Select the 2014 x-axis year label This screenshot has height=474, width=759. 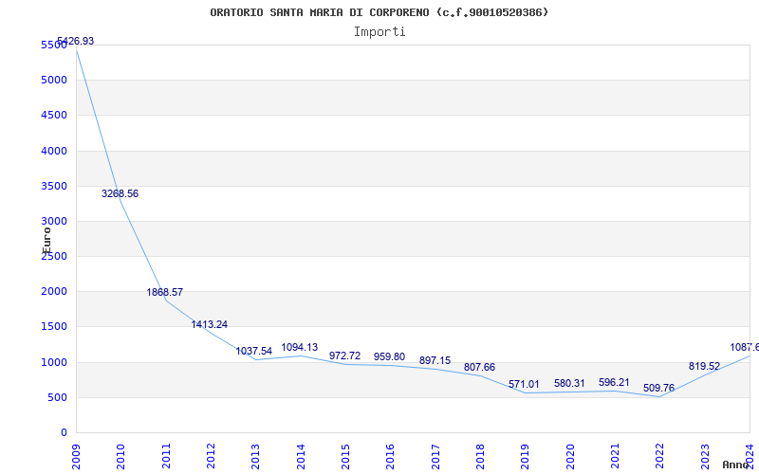point(301,454)
